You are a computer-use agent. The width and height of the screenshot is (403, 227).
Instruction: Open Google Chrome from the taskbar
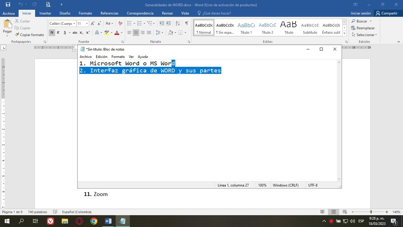(x=94, y=221)
